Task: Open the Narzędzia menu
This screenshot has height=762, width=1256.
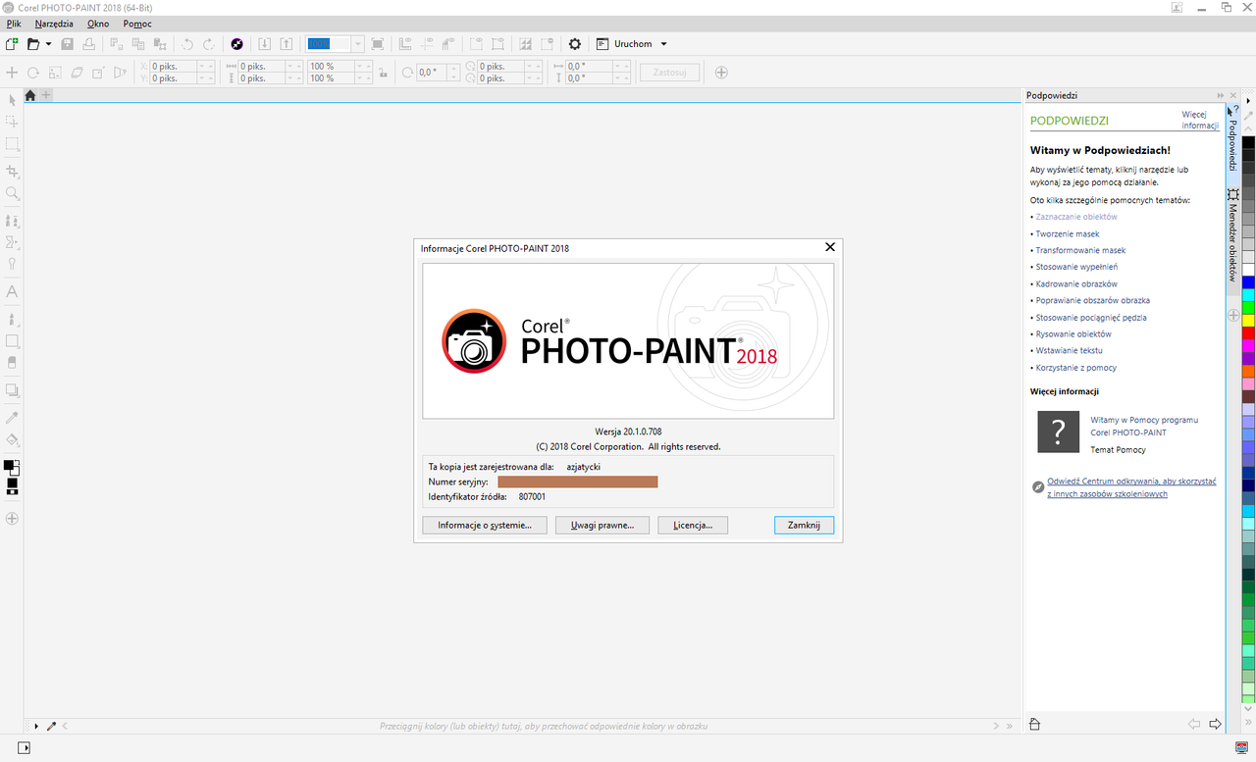Action: click(x=54, y=23)
